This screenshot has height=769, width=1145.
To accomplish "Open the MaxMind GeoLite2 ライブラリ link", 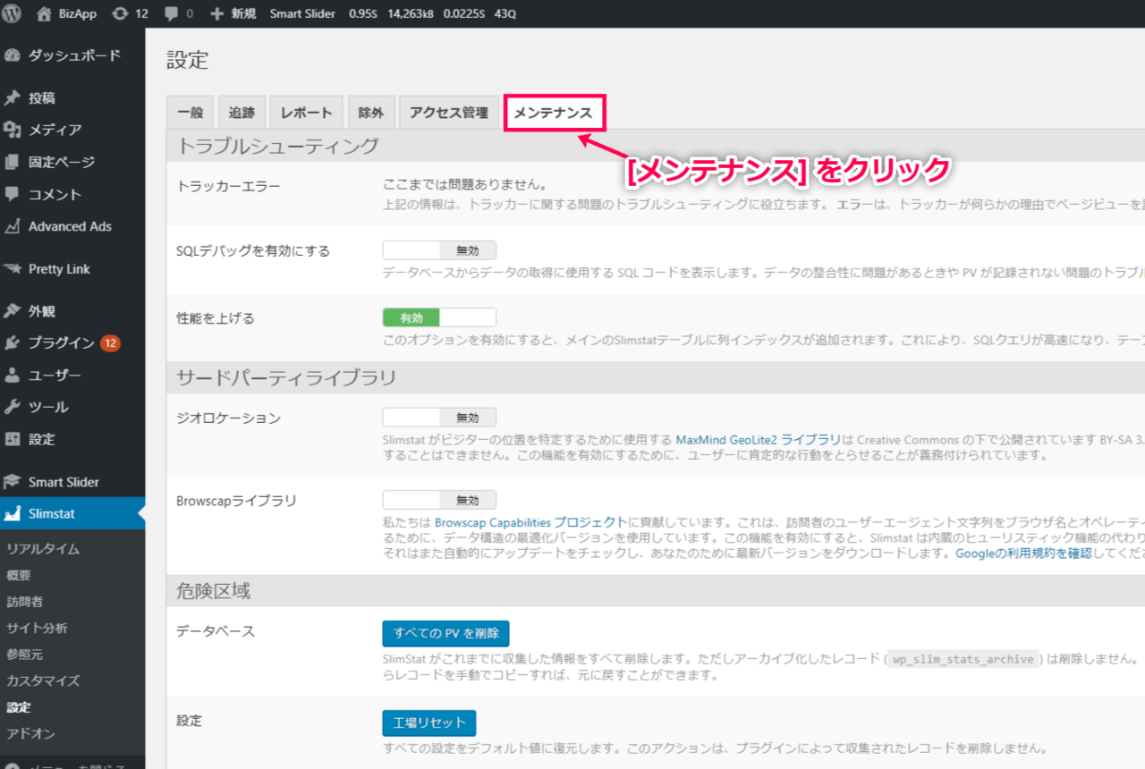I will point(758,440).
